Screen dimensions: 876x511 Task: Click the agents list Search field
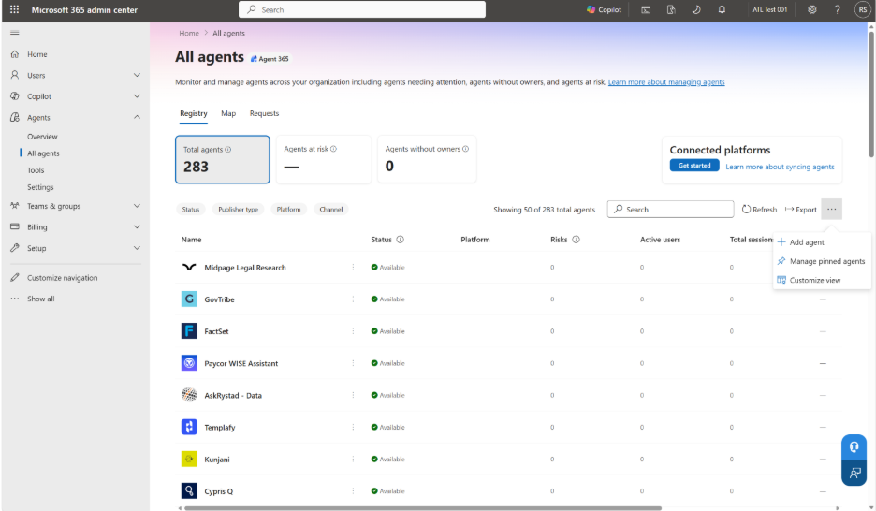point(670,209)
